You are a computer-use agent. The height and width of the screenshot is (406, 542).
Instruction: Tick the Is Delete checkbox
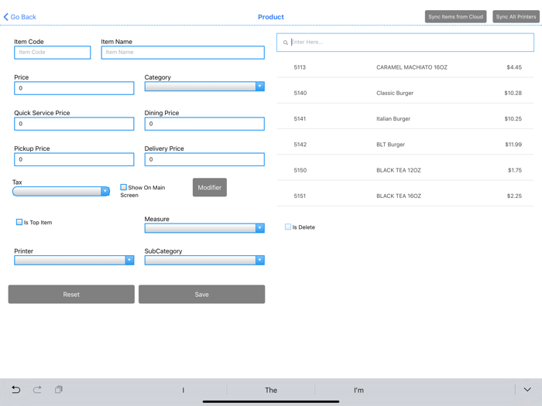288,227
